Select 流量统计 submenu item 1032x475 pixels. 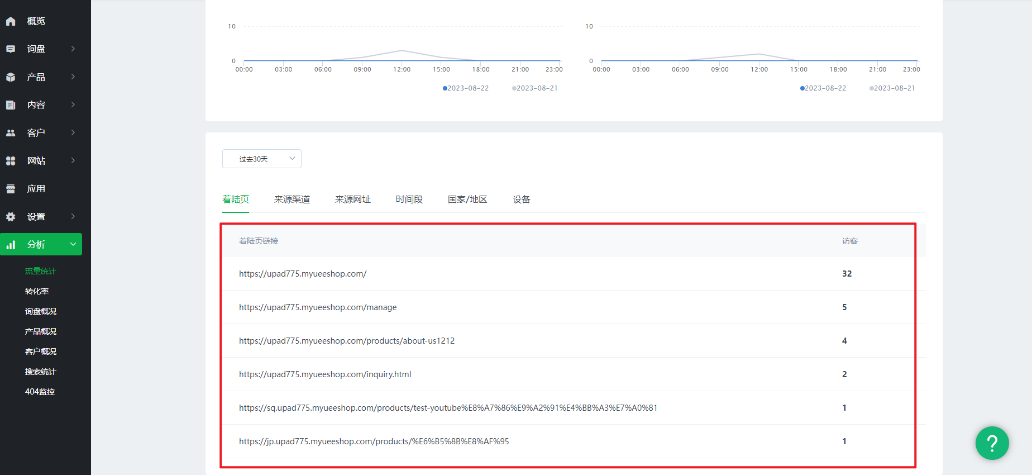(40, 271)
